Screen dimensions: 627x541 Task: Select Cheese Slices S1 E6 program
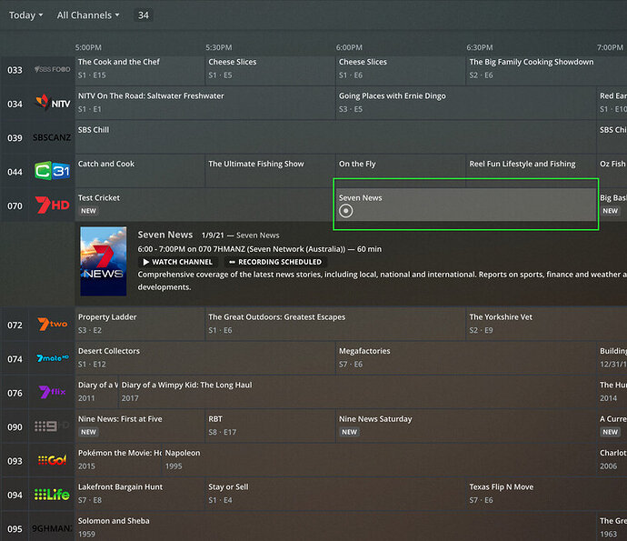click(401, 70)
